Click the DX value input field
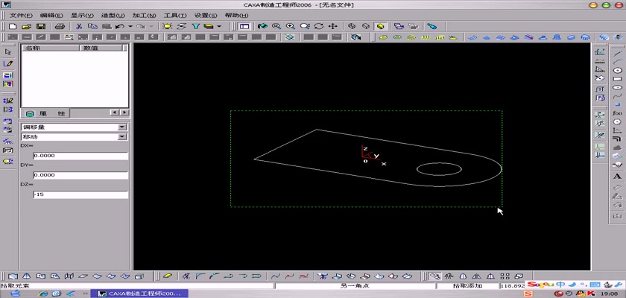The height and width of the screenshot is (298, 626). click(80, 156)
